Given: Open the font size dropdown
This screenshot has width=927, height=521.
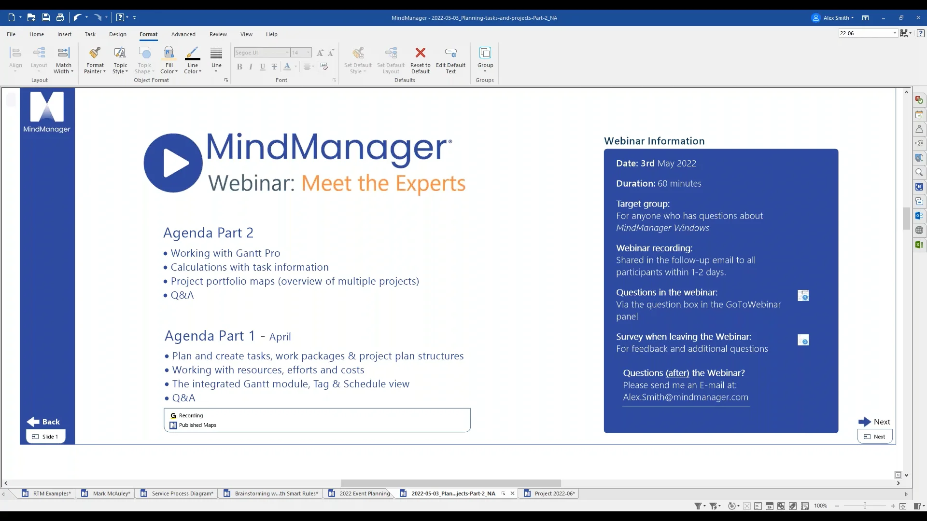Looking at the screenshot, I should (x=308, y=53).
